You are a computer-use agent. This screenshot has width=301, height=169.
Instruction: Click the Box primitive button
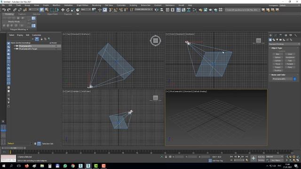click(277, 54)
